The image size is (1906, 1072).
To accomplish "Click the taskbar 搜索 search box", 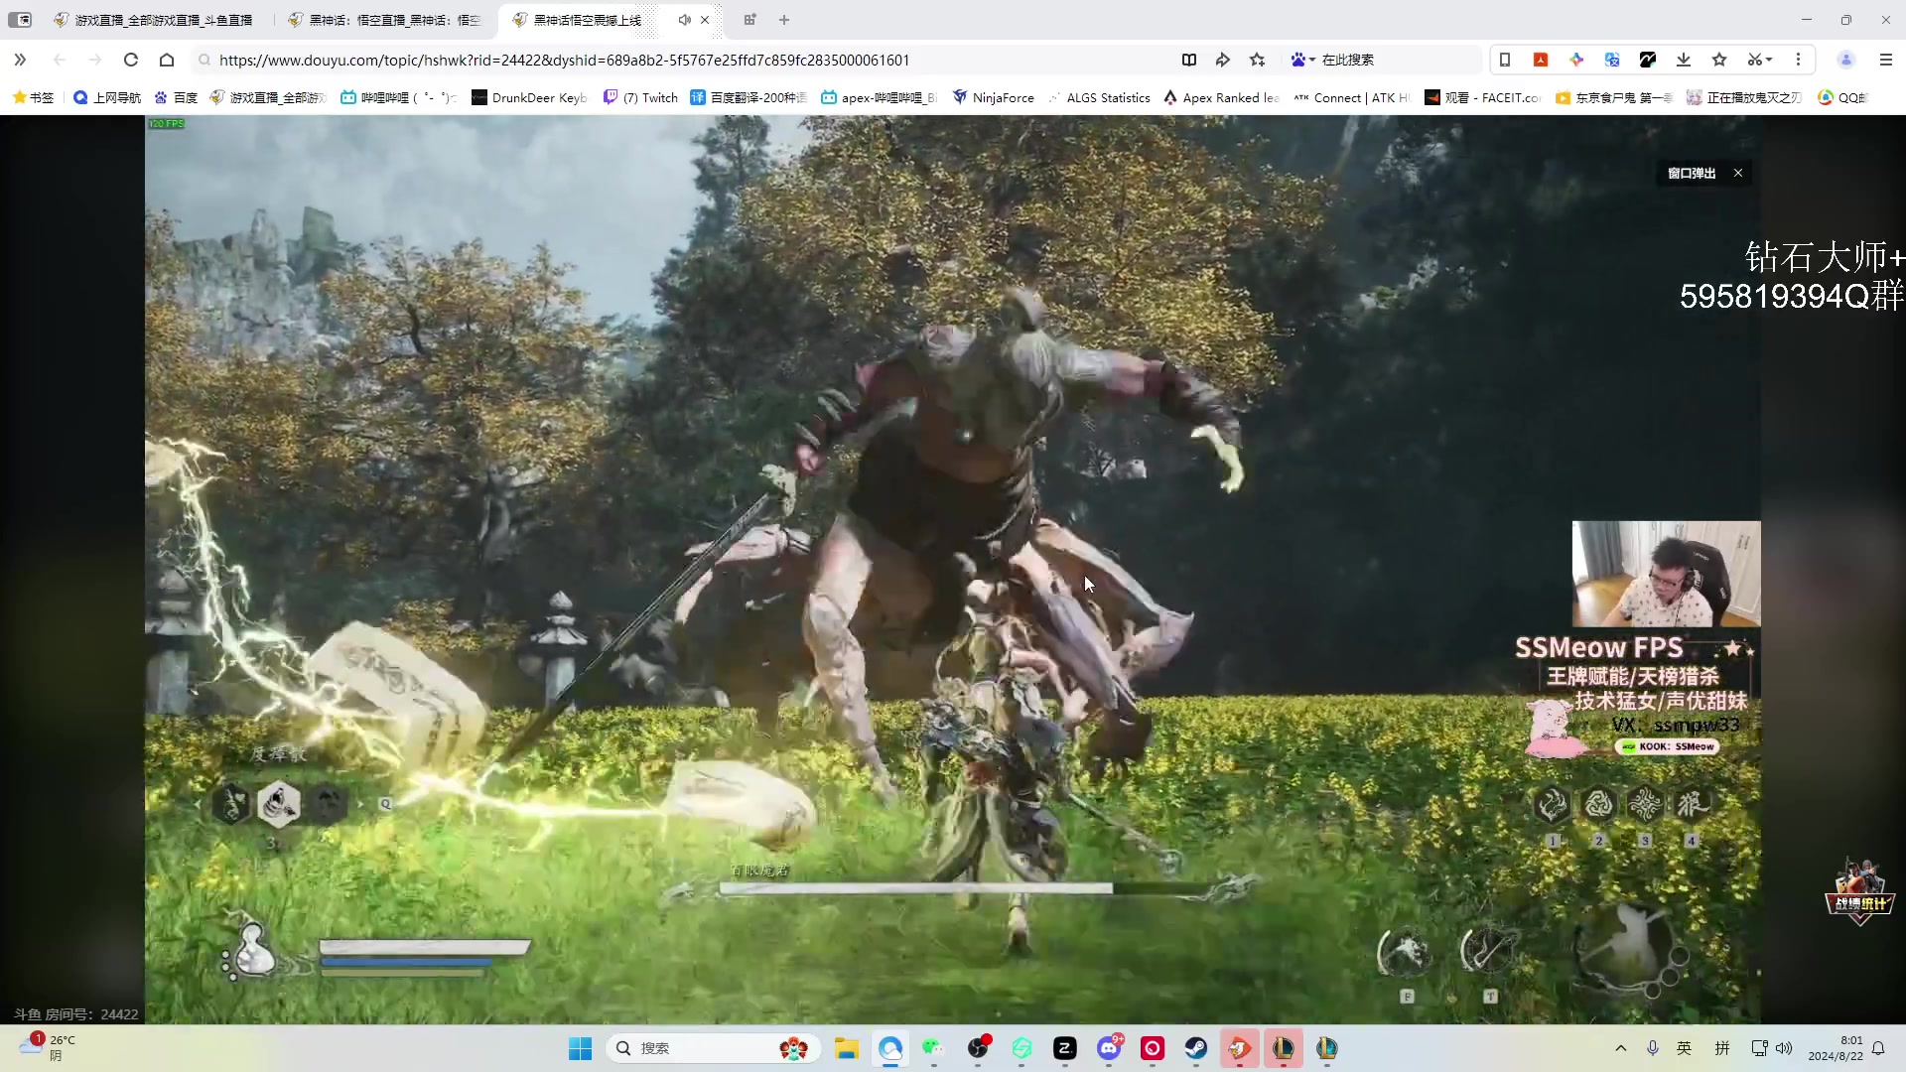I will [x=713, y=1048].
